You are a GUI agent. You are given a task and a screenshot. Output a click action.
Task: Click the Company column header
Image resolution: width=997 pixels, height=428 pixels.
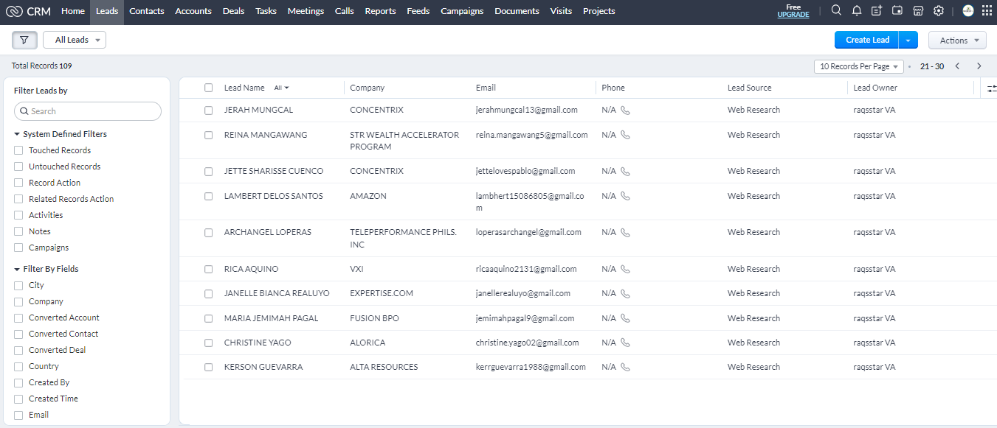pos(368,88)
